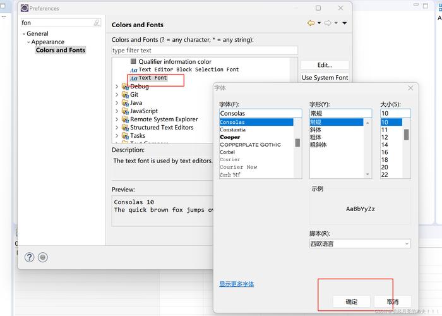Click the clear filter icon in search box
The width and height of the screenshot is (442, 316).
pos(97,23)
